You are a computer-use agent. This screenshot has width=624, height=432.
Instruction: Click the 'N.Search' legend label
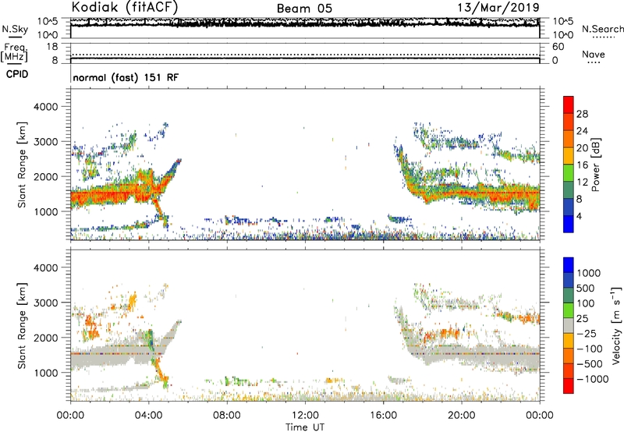click(603, 29)
